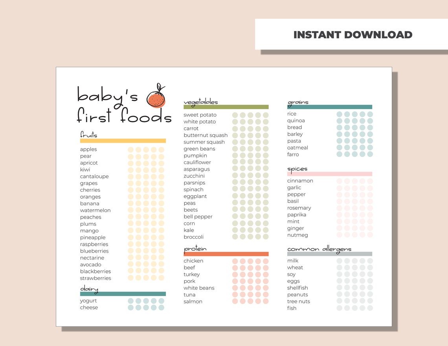This screenshot has width=448, height=346.
Task: Select the fruits section heading
Action: pyautogui.click(x=88, y=134)
